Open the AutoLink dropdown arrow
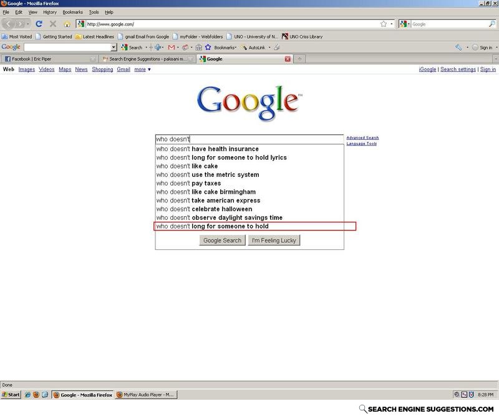Screen dimensions: 499x416 point(269,47)
